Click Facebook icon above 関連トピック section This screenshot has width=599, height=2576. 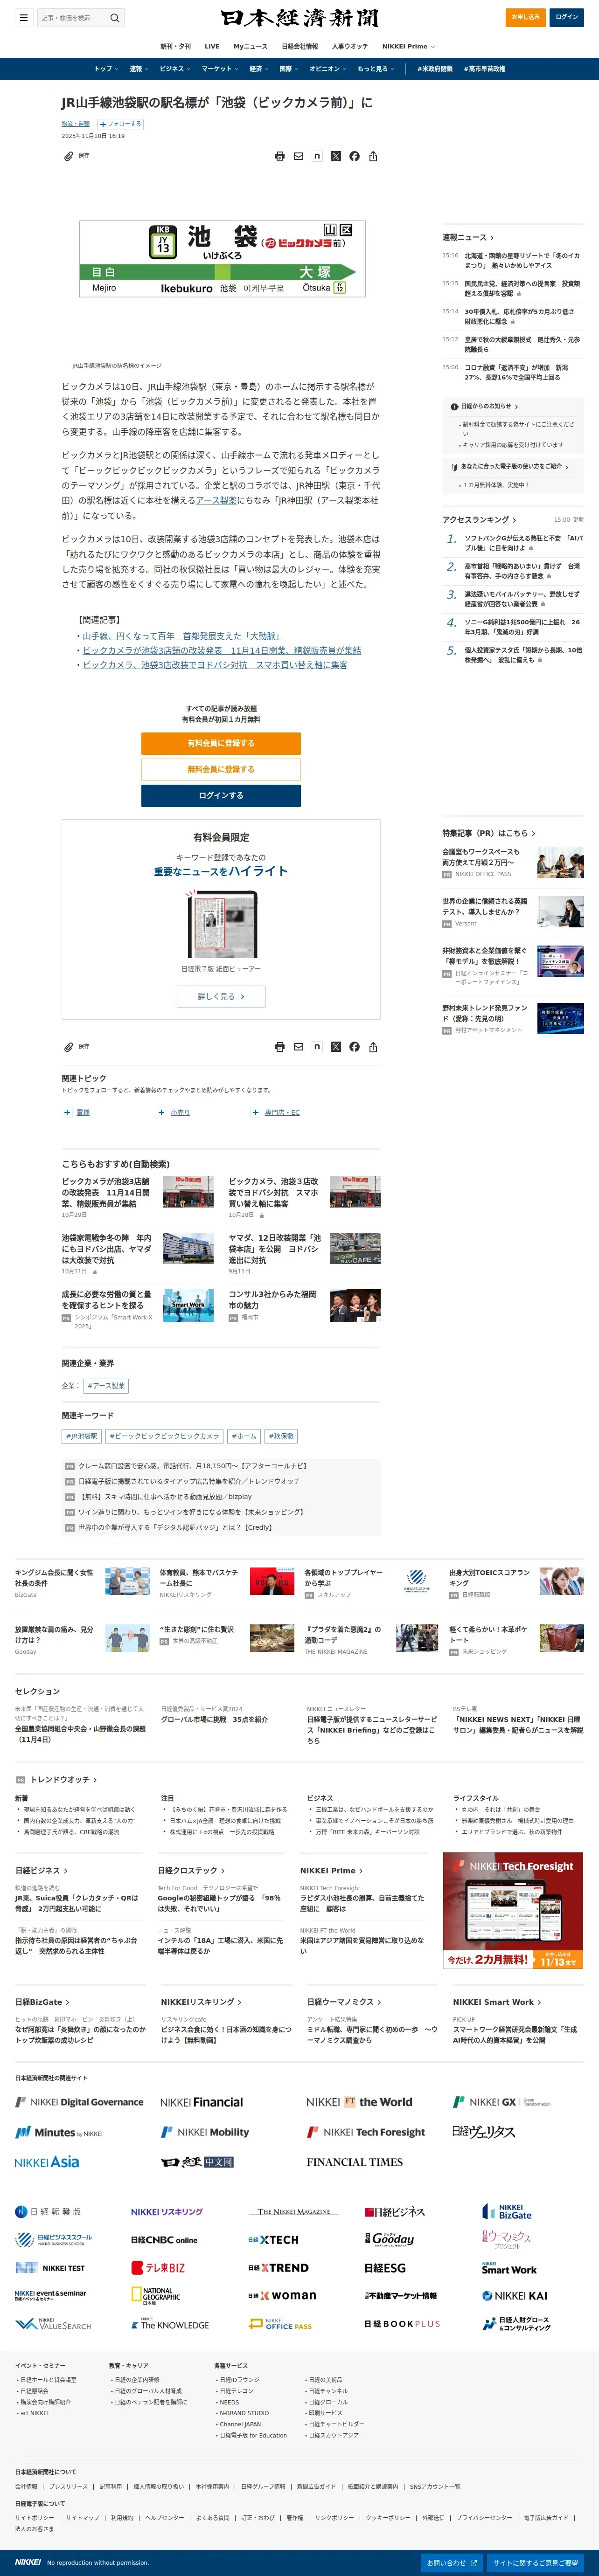(354, 1047)
